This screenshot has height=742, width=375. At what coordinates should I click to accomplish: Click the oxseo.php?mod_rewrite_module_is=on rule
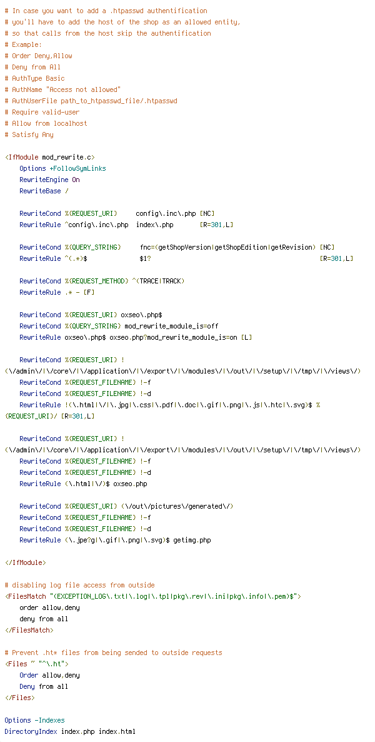click(x=136, y=337)
